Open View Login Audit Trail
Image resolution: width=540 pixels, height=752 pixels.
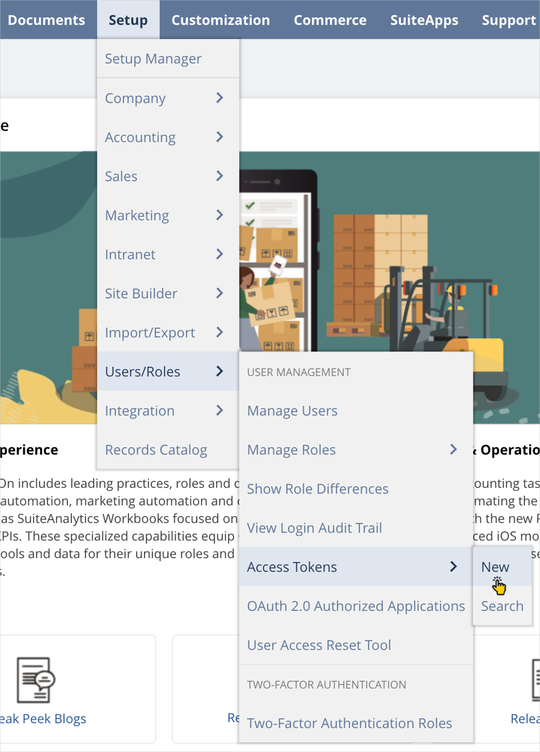(x=314, y=528)
